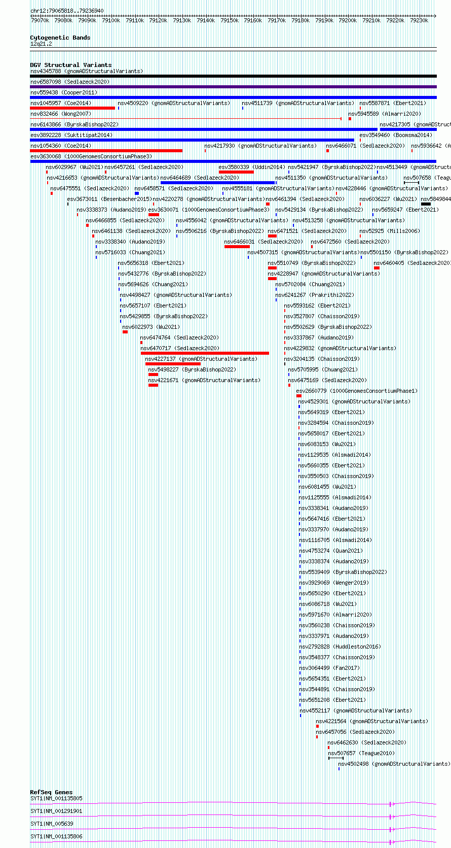
Task: Click nsv4502498 (gnomADStructuralVariants) label
Action: pos(394,764)
